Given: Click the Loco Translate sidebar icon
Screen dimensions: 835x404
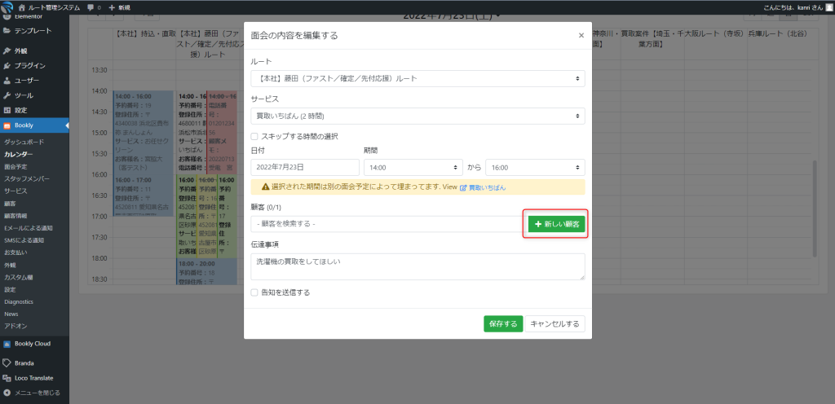Looking at the screenshot, I should pyautogui.click(x=7, y=378).
